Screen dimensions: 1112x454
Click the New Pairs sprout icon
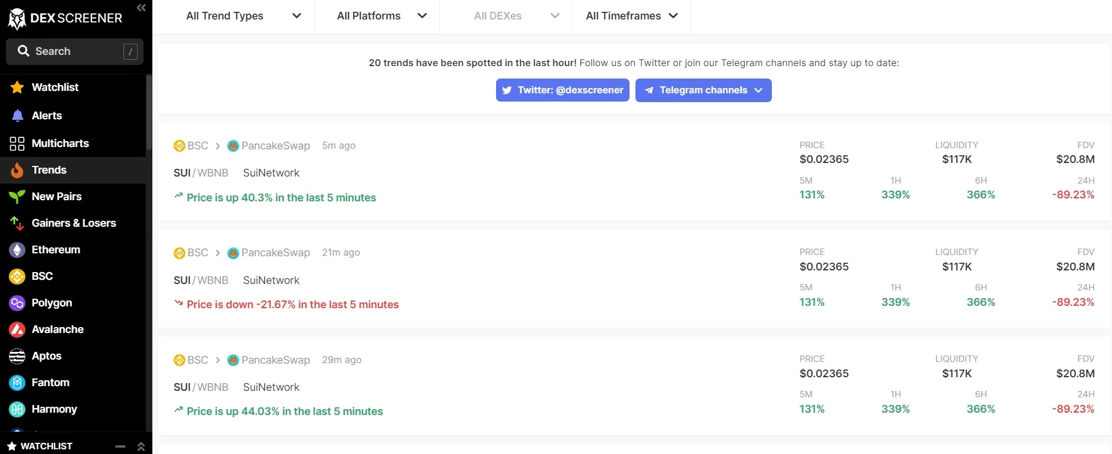coord(17,197)
